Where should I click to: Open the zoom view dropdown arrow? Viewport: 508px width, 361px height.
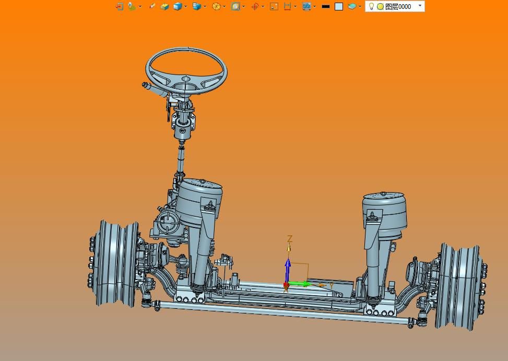tap(244, 6)
